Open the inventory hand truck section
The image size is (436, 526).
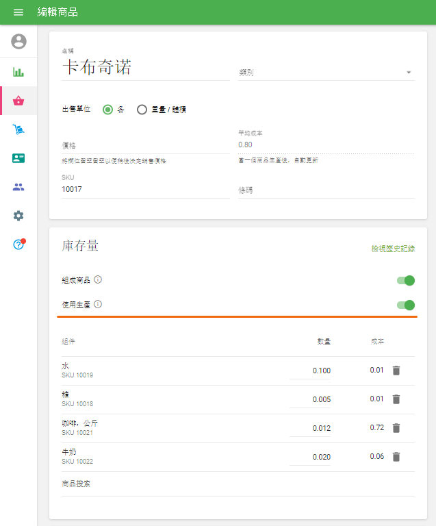coord(18,129)
